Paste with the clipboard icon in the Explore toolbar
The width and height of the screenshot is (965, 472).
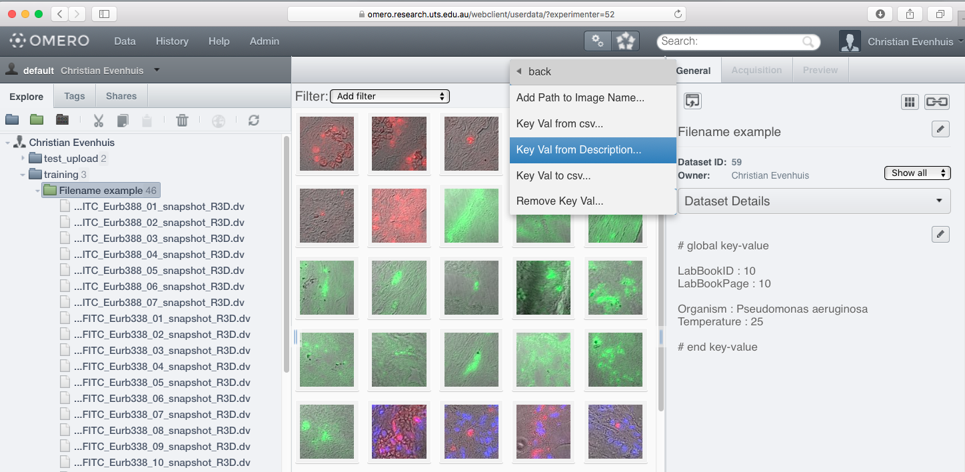pyautogui.click(x=147, y=121)
